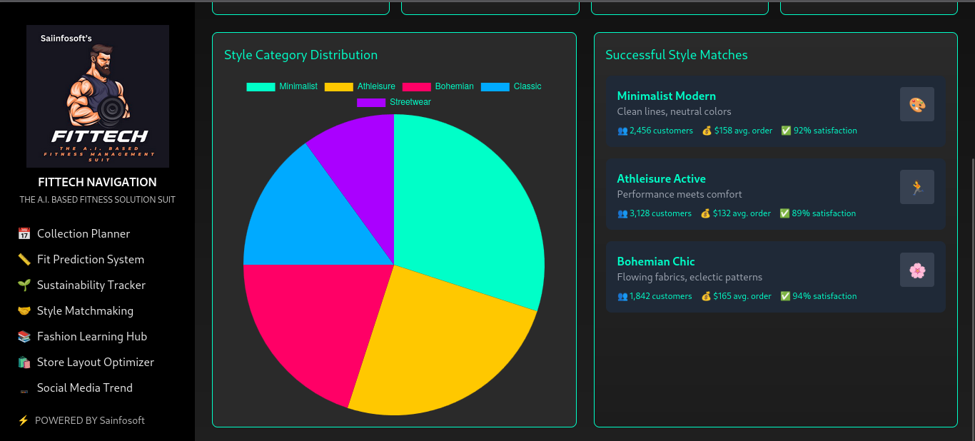Click the seedling icon beside Sustainability Tracker
This screenshot has width=975, height=441.
point(24,285)
